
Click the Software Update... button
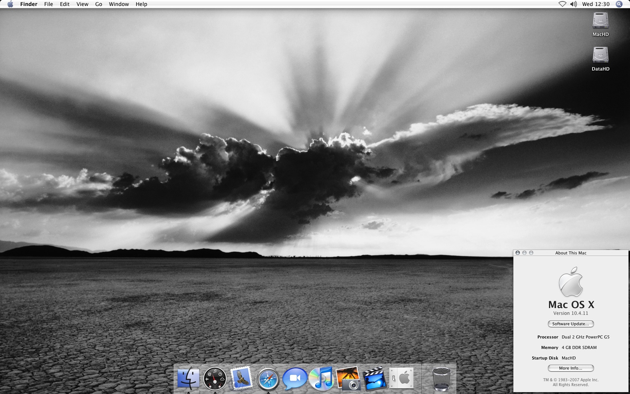click(x=570, y=324)
